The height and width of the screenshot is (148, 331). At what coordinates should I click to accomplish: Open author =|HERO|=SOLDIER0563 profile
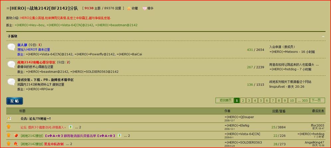point(243,142)
